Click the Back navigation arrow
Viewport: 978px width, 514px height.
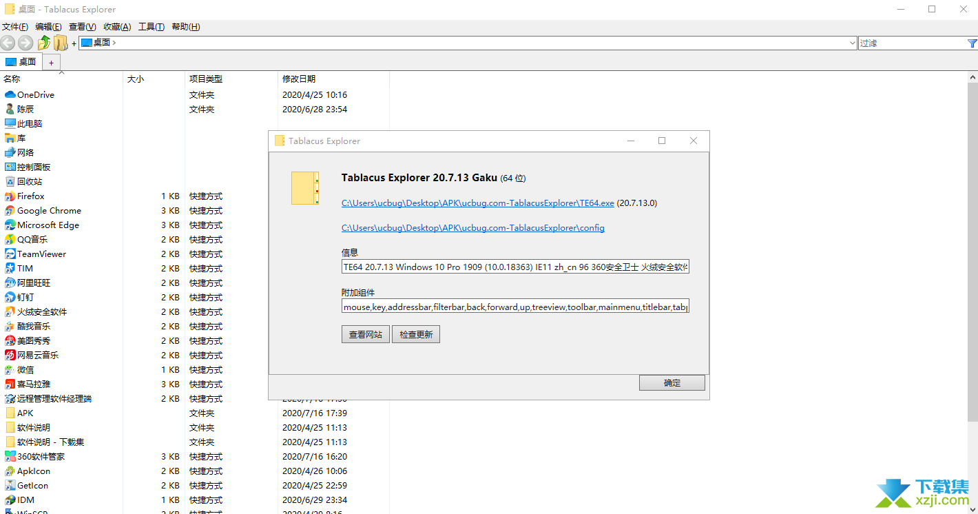pos(8,43)
